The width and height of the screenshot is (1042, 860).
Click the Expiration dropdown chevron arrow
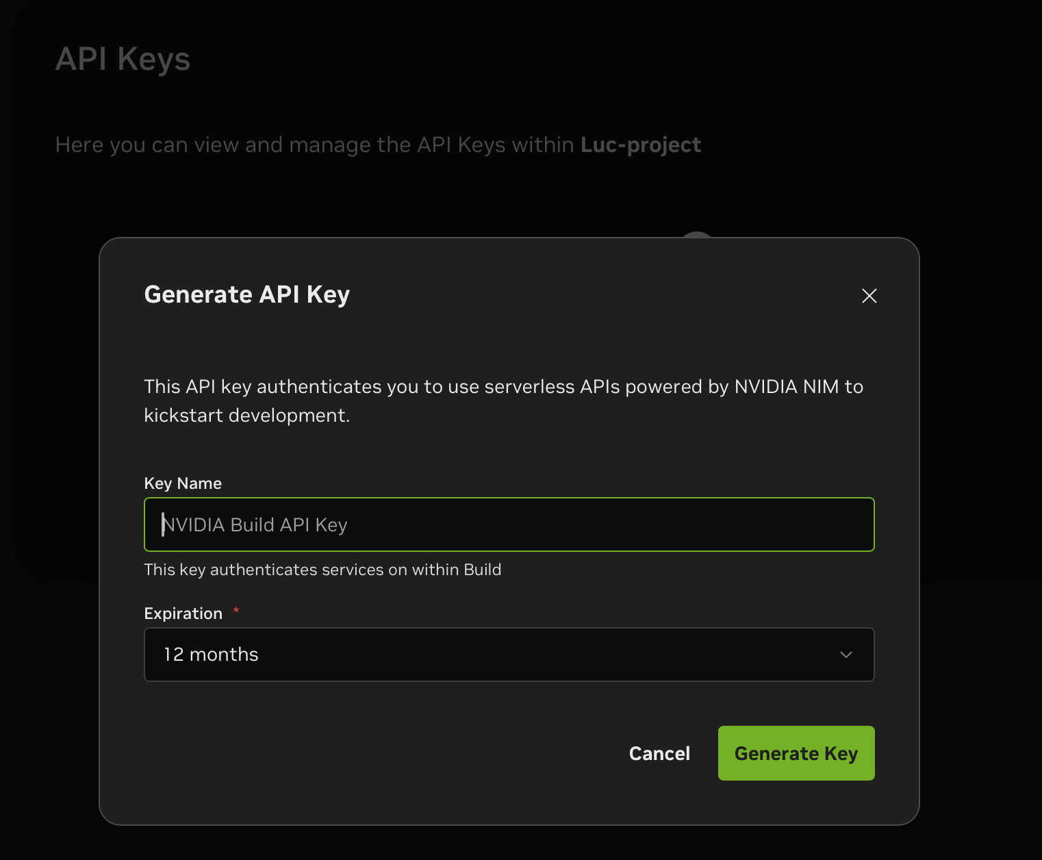846,655
